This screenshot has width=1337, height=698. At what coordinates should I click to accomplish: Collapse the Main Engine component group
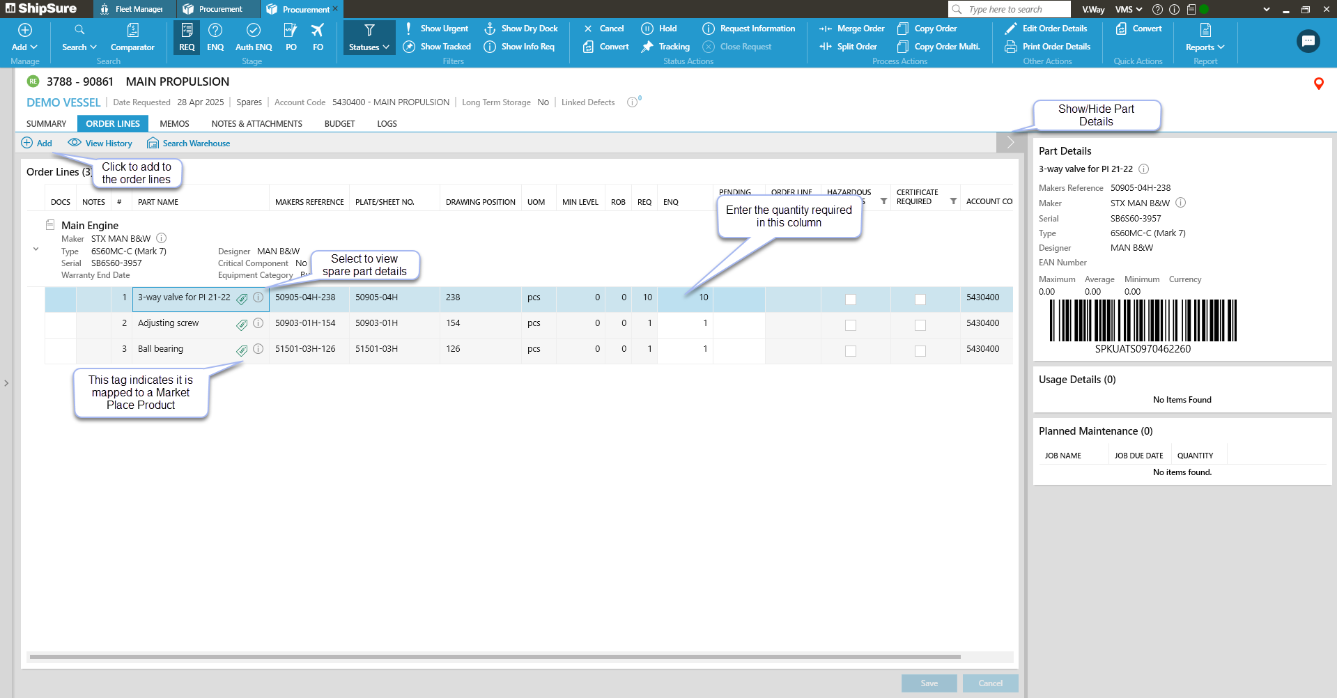(36, 249)
